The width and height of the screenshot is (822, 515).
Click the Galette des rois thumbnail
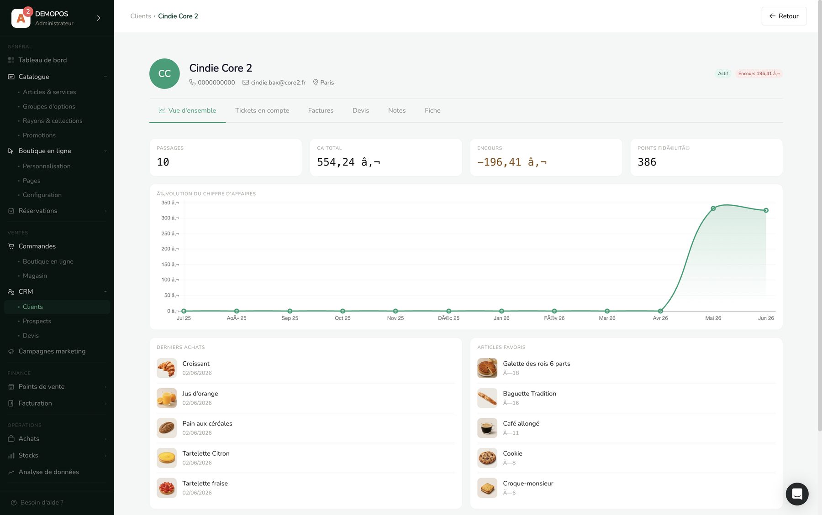(x=487, y=368)
